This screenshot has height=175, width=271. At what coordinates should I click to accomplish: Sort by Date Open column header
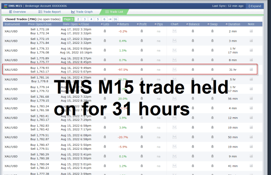(x=70, y=24)
